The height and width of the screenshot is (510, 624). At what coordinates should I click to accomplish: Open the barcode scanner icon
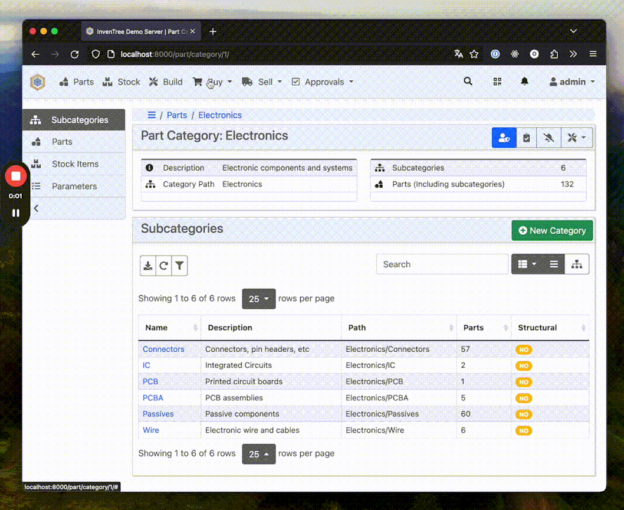[x=497, y=81]
